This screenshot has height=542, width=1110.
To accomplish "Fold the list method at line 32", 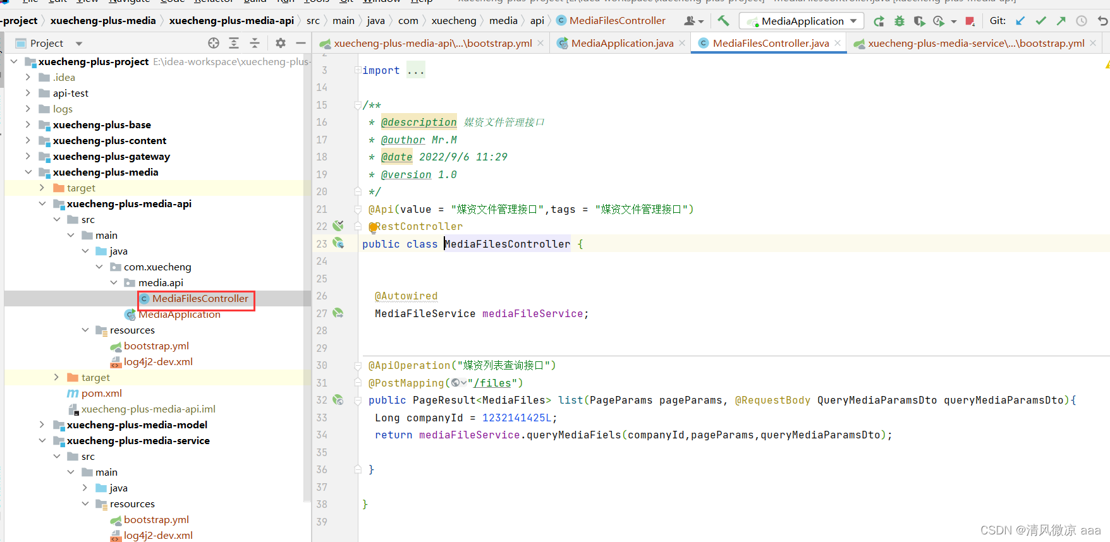I will click(x=358, y=400).
